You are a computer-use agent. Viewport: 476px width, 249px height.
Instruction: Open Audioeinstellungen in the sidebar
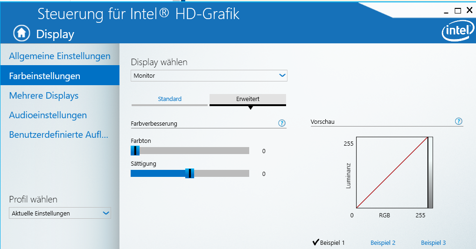click(x=48, y=115)
